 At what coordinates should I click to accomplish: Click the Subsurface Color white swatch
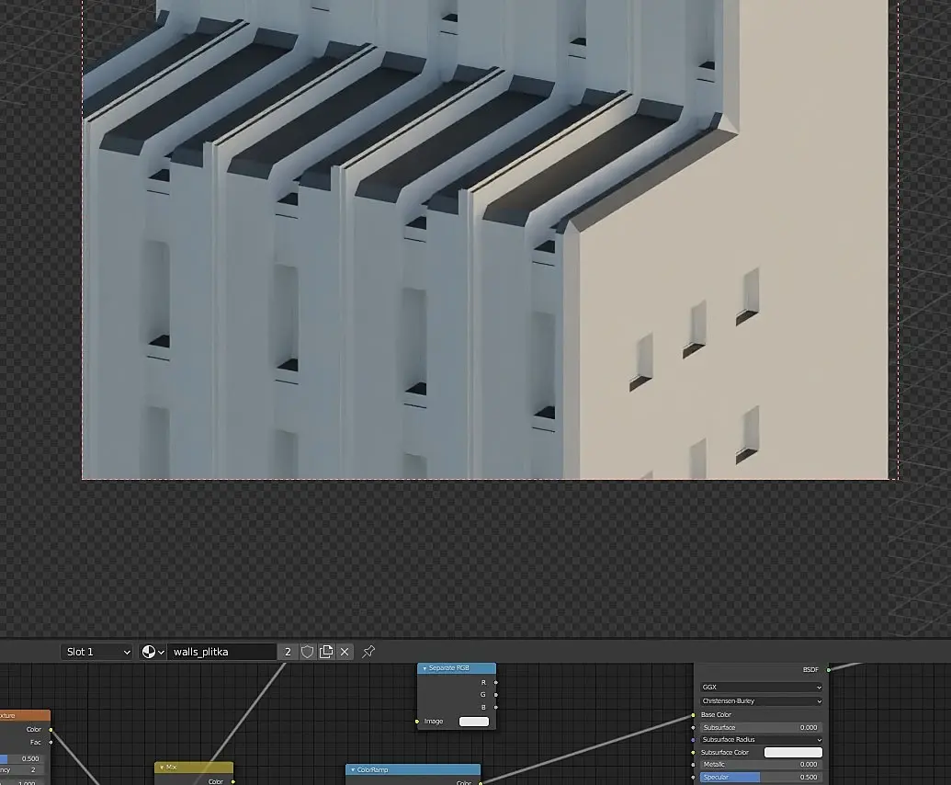[x=793, y=752]
